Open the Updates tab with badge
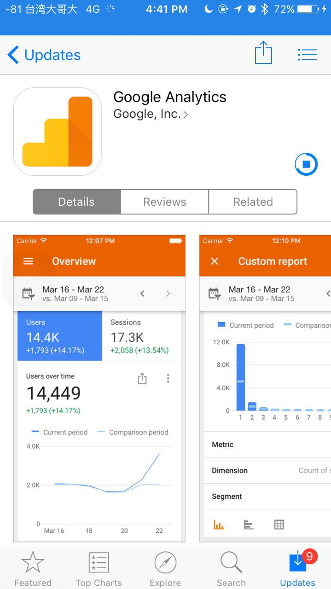Screen dimensions: 331x589 (x=298, y=569)
